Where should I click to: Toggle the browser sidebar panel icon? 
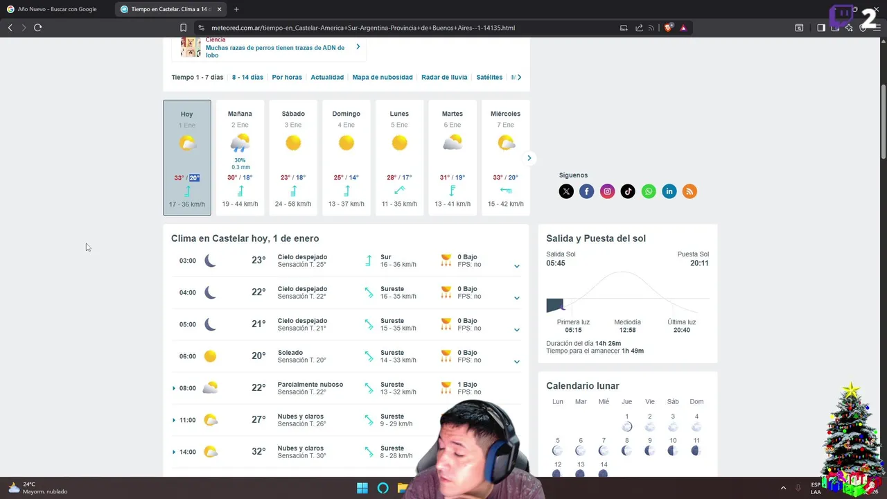821,28
